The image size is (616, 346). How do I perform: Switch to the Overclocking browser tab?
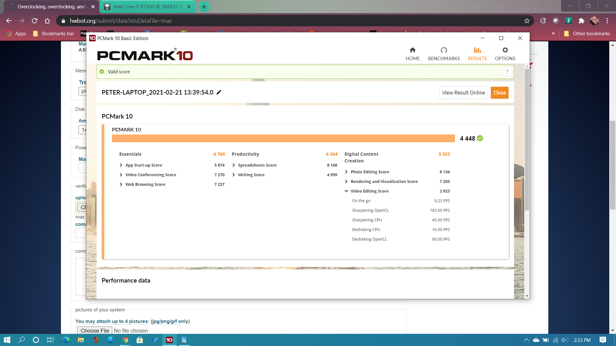pyautogui.click(x=51, y=7)
